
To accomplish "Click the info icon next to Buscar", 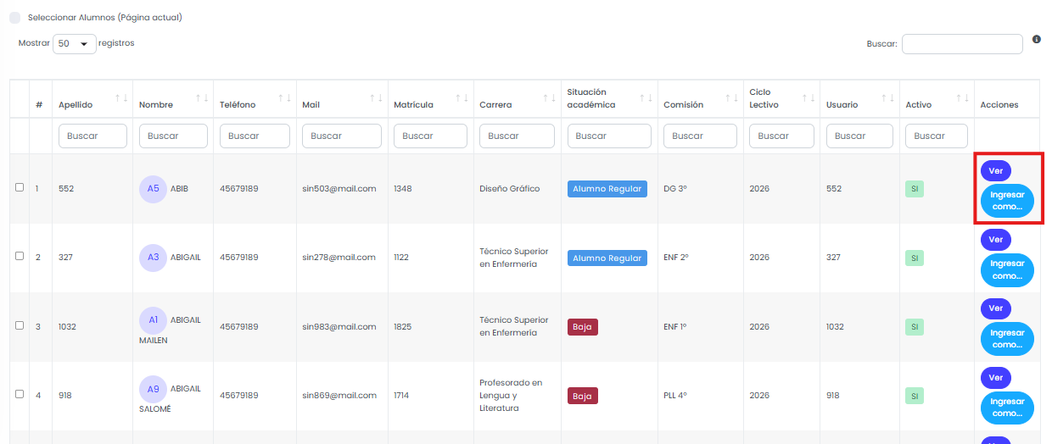I will coord(1037,39).
